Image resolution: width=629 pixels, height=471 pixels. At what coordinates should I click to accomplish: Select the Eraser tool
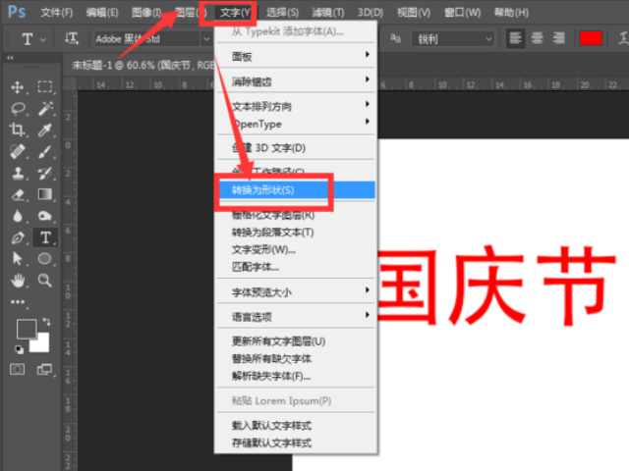(x=18, y=194)
